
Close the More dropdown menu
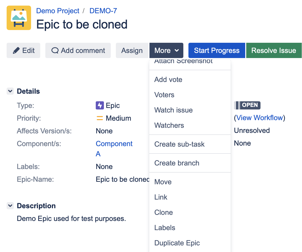point(166,50)
